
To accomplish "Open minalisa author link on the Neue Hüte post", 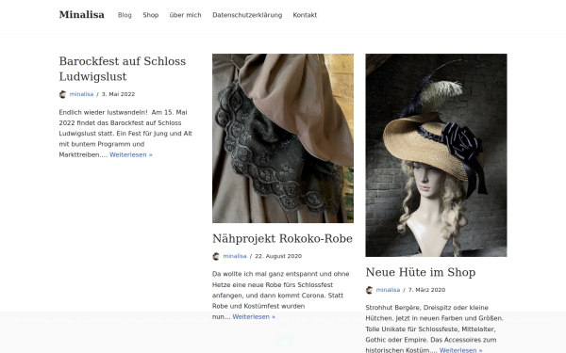I will coord(388,290).
